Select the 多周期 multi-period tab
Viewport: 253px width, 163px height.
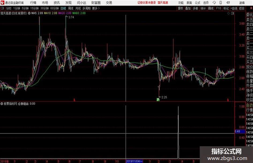pyautogui.click(x=86, y=8)
